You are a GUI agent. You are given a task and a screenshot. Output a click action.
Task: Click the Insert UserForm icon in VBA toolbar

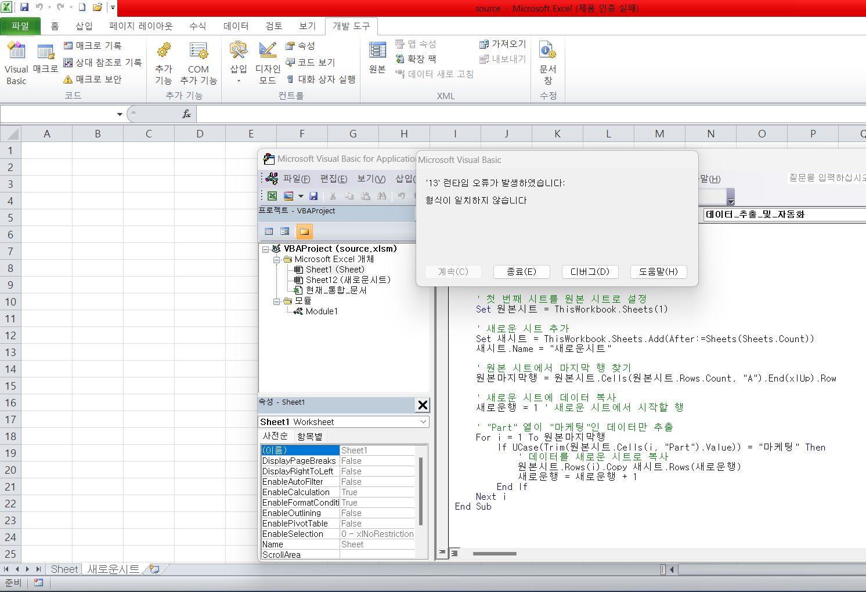tap(288, 196)
